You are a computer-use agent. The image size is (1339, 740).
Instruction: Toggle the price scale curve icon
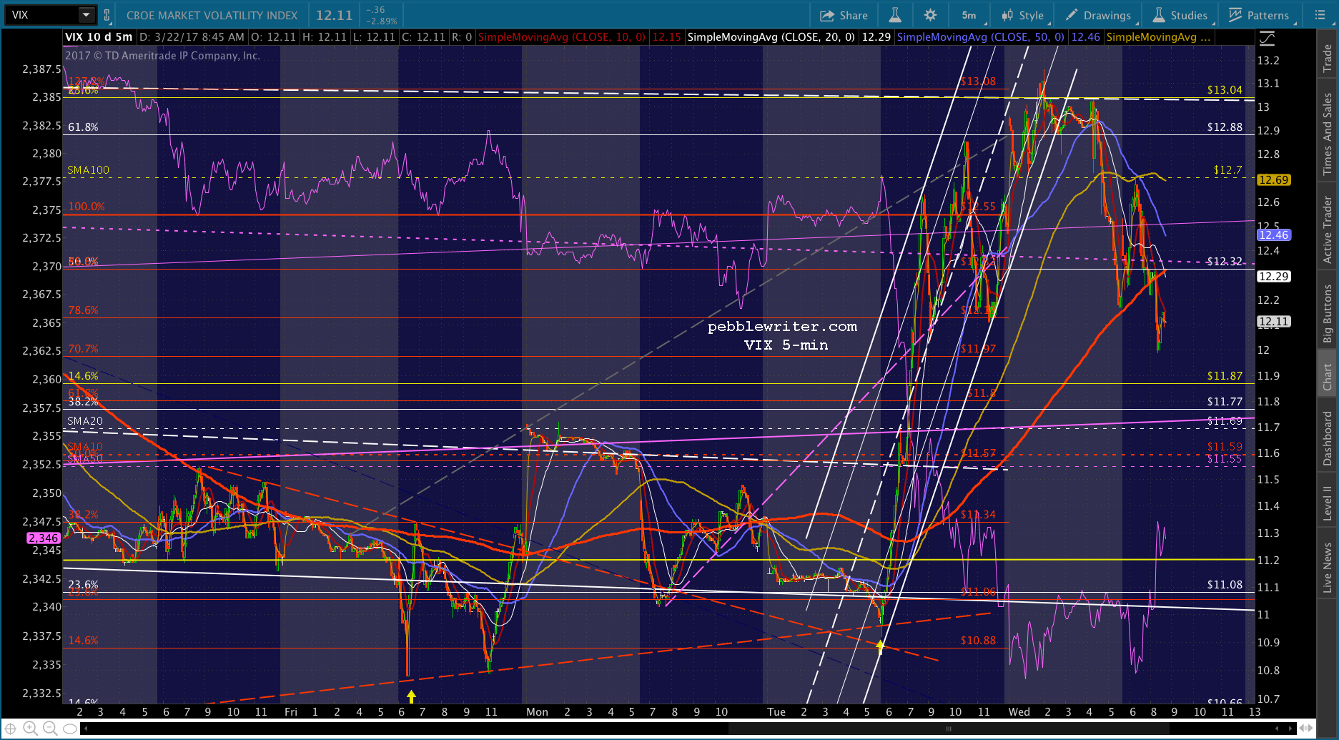point(1267,38)
